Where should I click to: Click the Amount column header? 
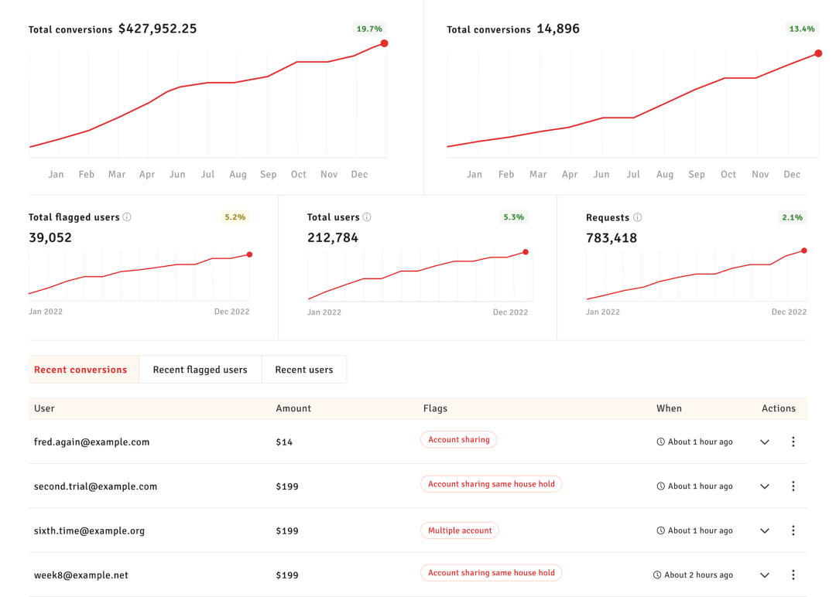[293, 408]
